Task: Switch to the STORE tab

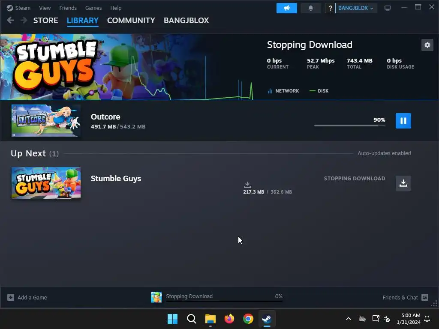Action: (45, 21)
